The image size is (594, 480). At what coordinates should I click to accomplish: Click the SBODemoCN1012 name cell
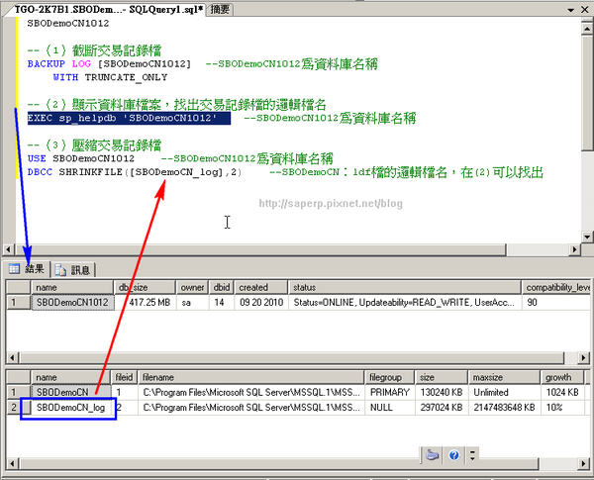tap(72, 302)
